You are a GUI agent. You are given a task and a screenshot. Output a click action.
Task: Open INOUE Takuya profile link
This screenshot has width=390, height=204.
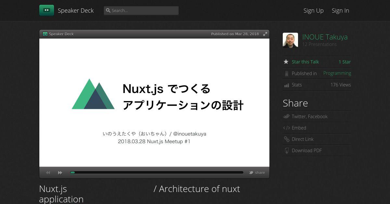[x=325, y=37]
